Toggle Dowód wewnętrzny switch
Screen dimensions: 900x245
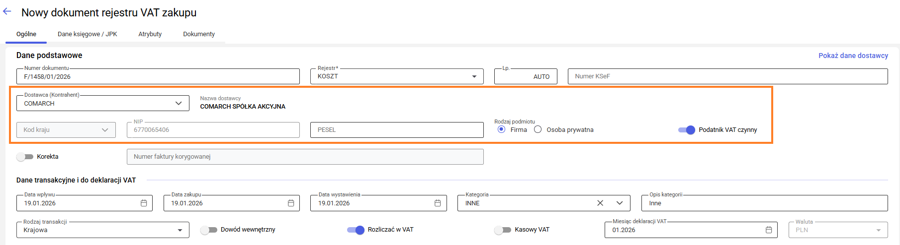pyautogui.click(x=209, y=230)
